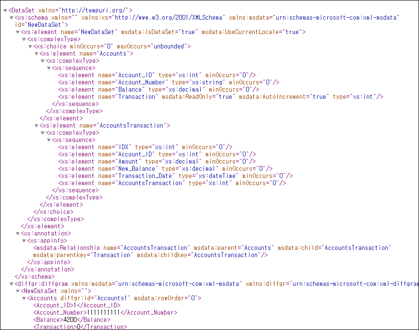
Task: Collapse the xs:annotation node
Action: 18,234
